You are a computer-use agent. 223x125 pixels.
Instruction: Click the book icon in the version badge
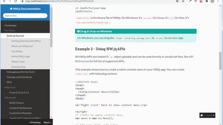click(201, 115)
